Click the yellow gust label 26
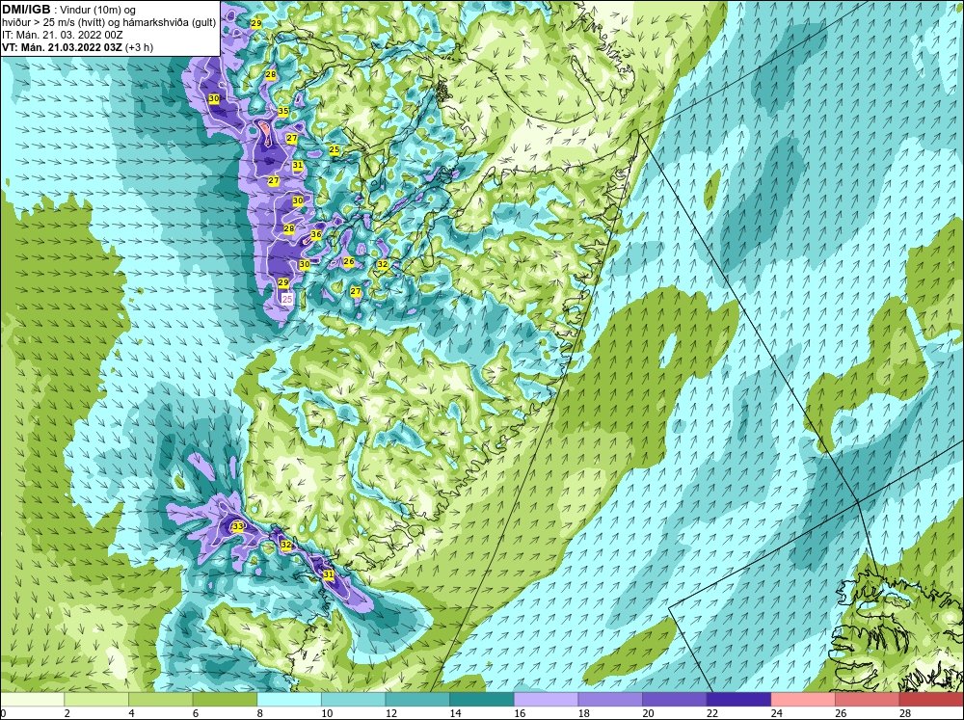This screenshot has height=720, width=964. [349, 261]
